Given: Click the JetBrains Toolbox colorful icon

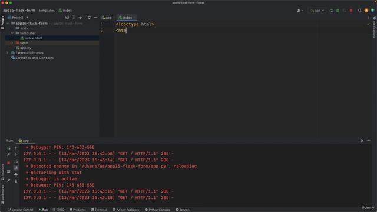Looking at the screenshot, I should [373, 11].
